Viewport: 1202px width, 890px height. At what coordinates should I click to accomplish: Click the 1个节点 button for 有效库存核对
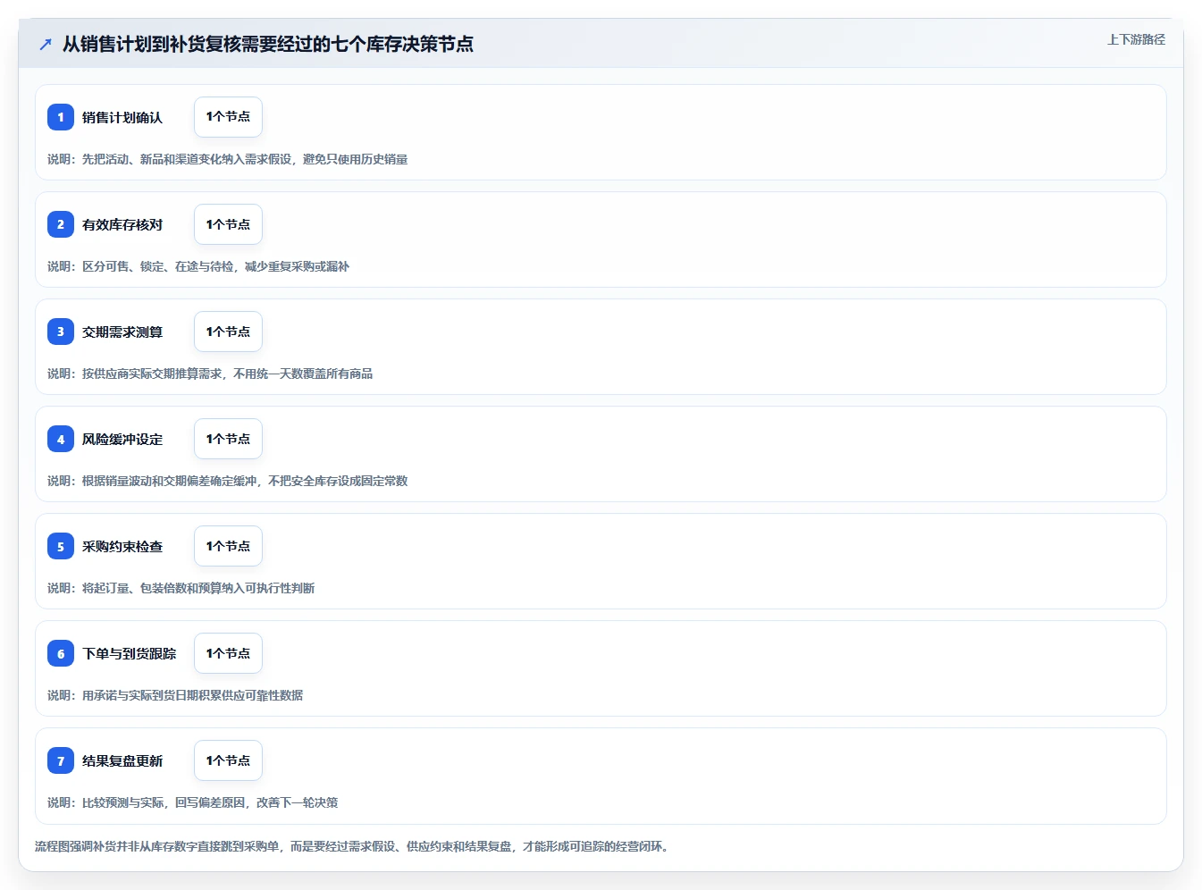(x=228, y=224)
